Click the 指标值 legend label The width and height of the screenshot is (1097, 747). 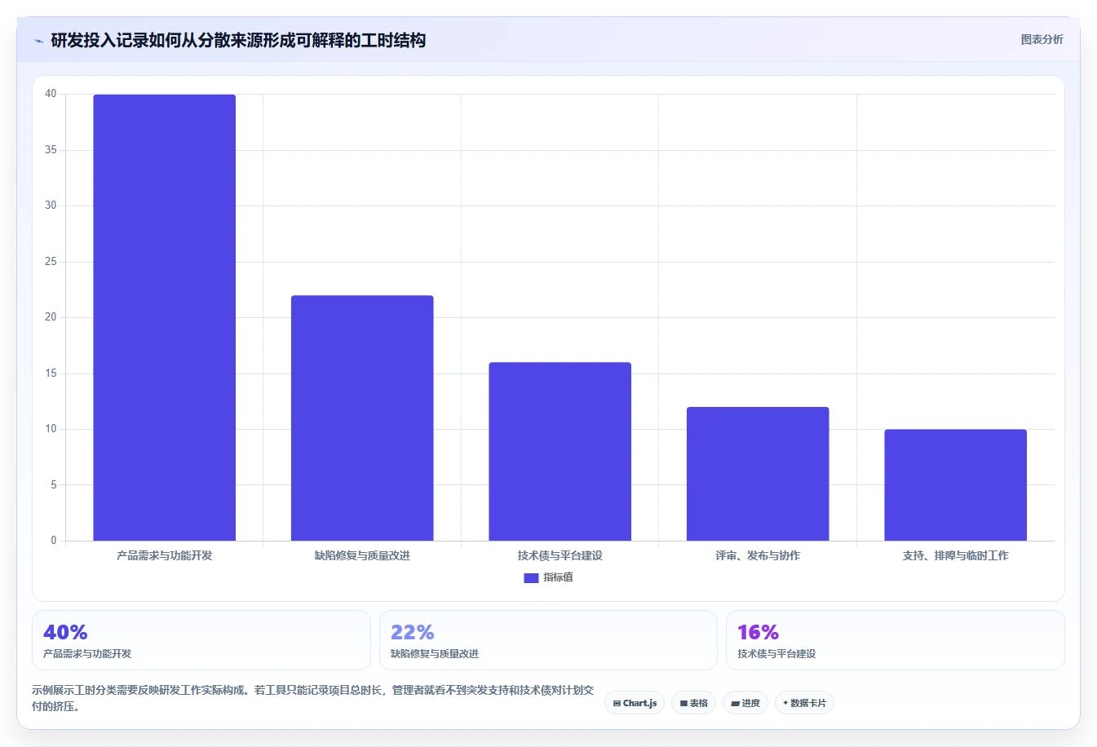[559, 577]
